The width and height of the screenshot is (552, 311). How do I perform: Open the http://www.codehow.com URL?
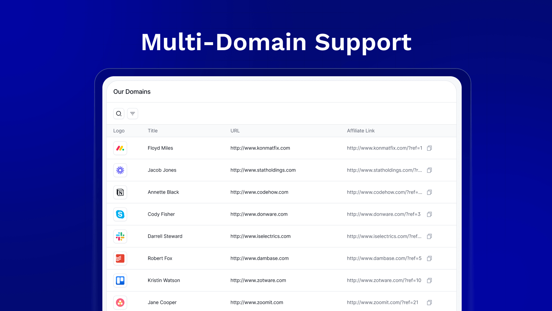[x=259, y=192]
